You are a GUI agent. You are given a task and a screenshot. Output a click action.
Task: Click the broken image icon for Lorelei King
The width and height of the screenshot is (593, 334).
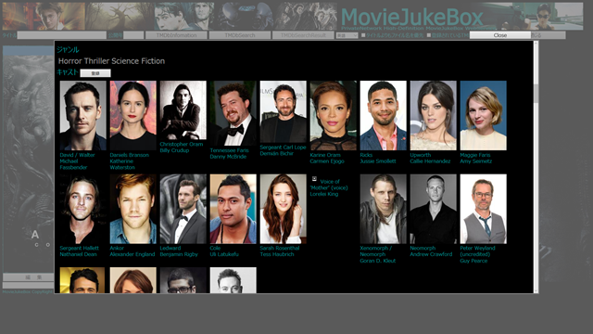click(314, 179)
